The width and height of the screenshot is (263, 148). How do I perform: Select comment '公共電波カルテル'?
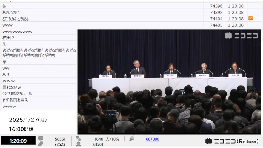(17, 94)
